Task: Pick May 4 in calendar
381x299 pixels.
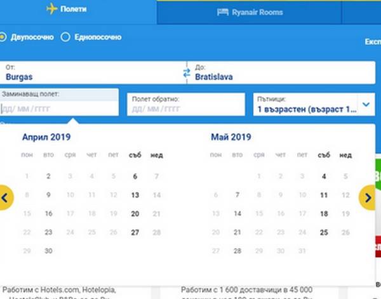Action: click(324, 176)
